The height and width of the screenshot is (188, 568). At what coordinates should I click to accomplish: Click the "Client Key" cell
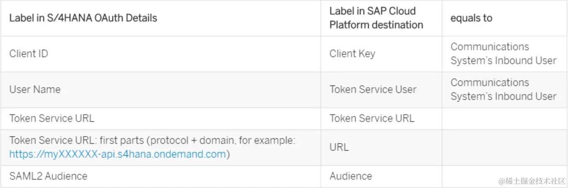point(352,54)
